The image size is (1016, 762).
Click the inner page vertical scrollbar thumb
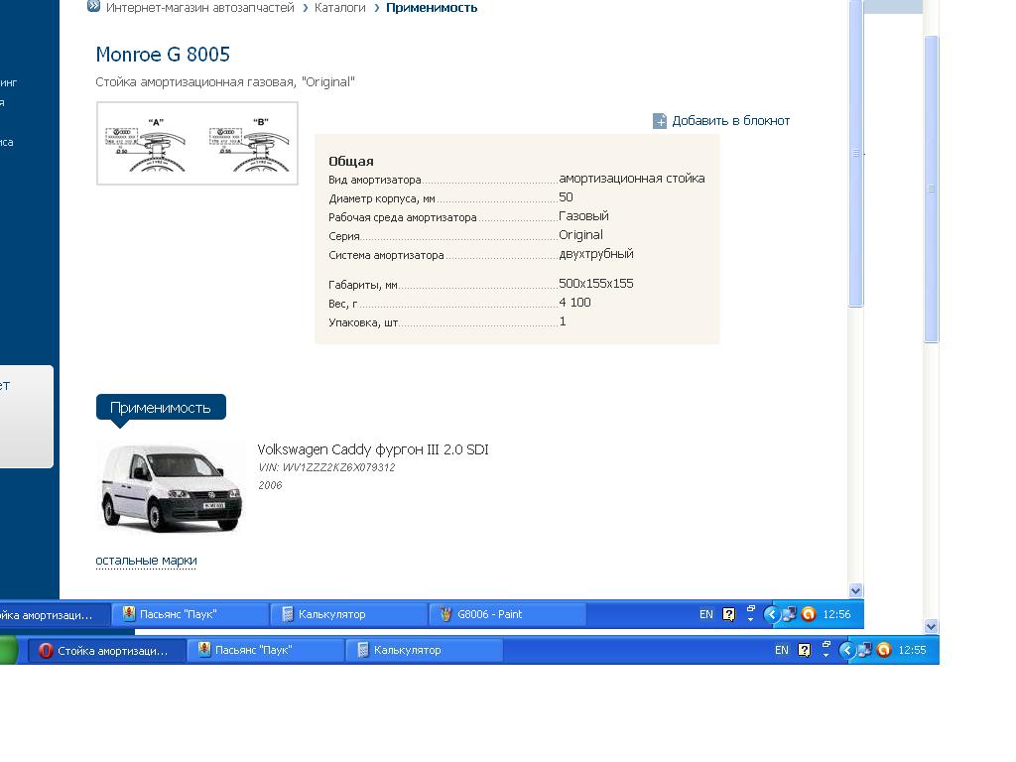[855, 153]
